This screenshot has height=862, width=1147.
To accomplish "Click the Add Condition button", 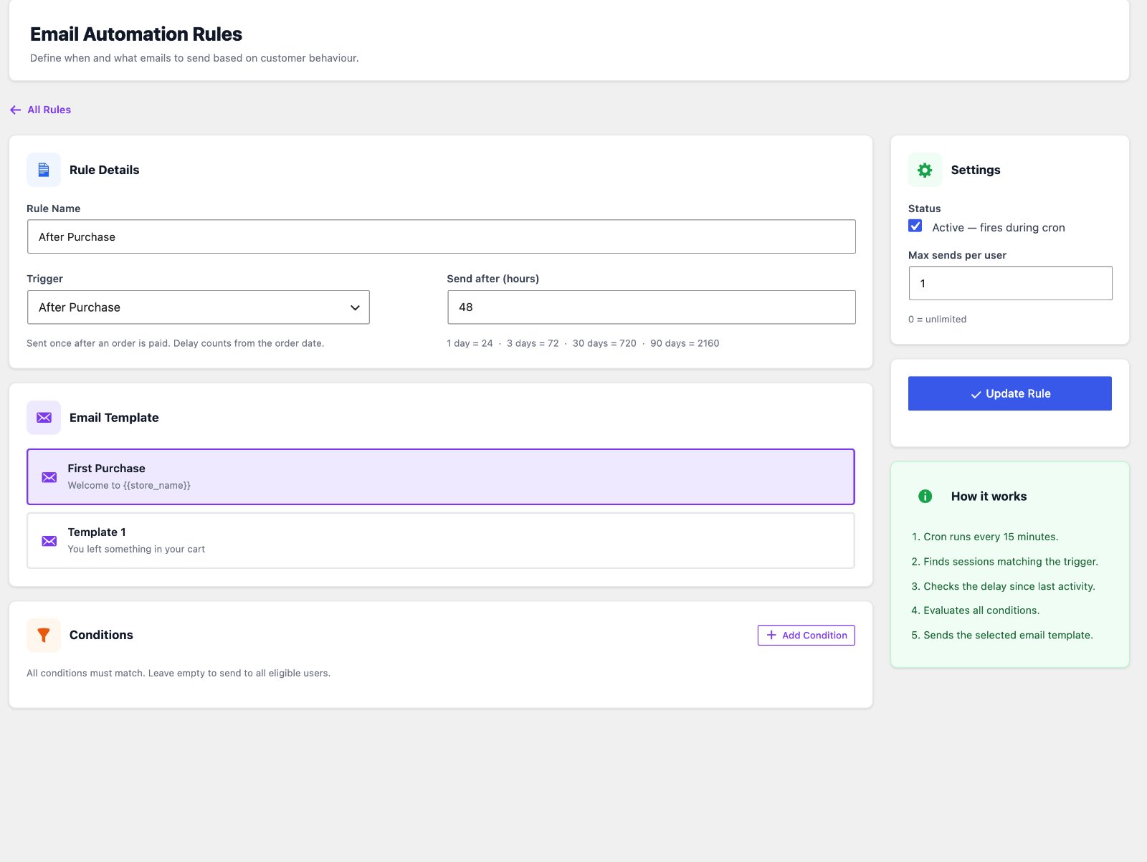I will click(x=806, y=635).
